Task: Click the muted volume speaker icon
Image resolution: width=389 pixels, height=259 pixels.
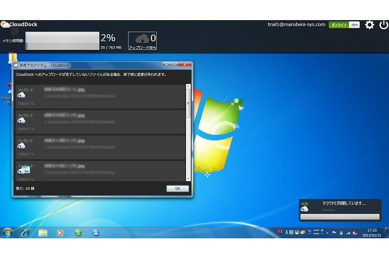Action: (355, 233)
